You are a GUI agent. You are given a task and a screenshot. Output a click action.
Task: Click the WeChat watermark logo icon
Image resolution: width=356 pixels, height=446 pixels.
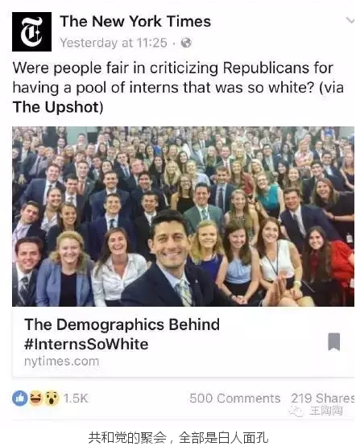point(296,411)
